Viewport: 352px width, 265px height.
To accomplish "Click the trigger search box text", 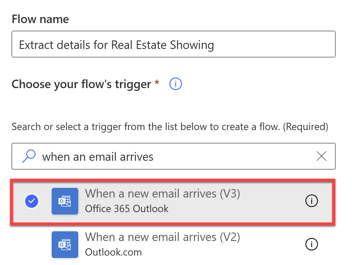I will click(98, 157).
